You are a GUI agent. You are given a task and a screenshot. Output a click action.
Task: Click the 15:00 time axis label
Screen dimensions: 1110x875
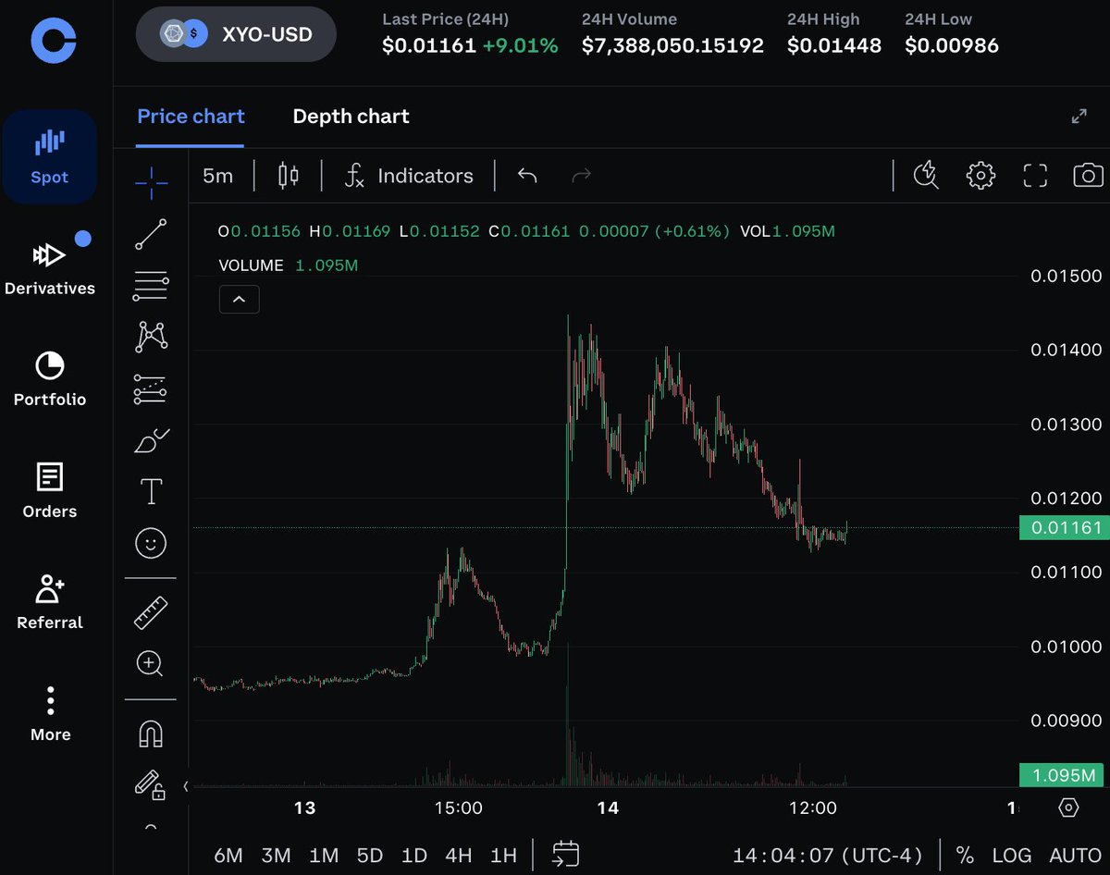point(459,807)
